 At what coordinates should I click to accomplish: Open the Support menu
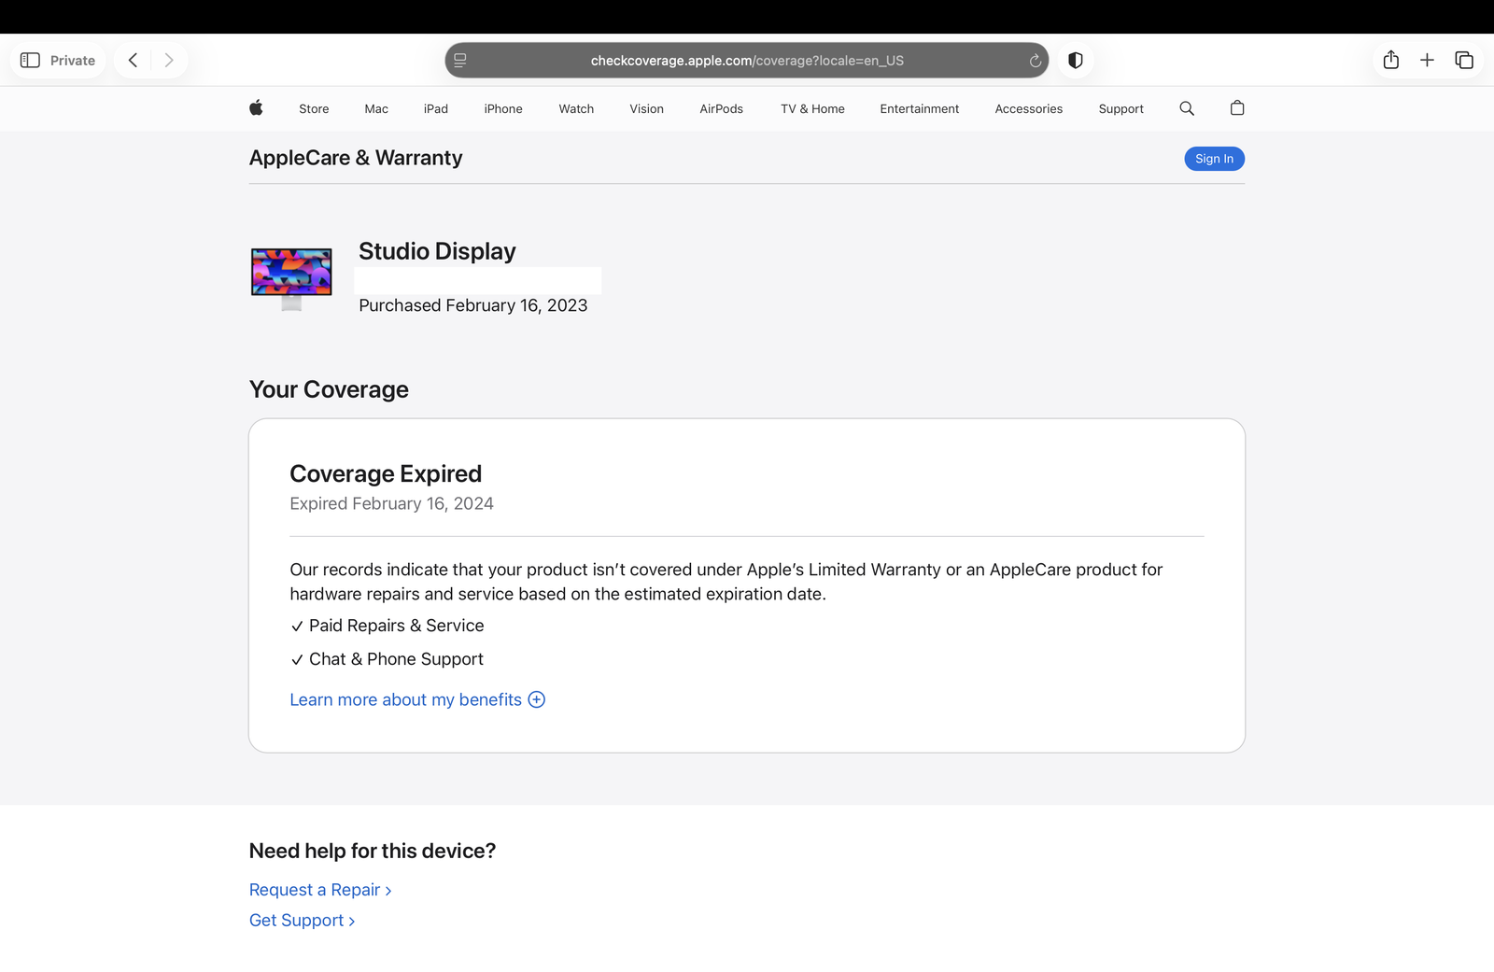point(1121,109)
